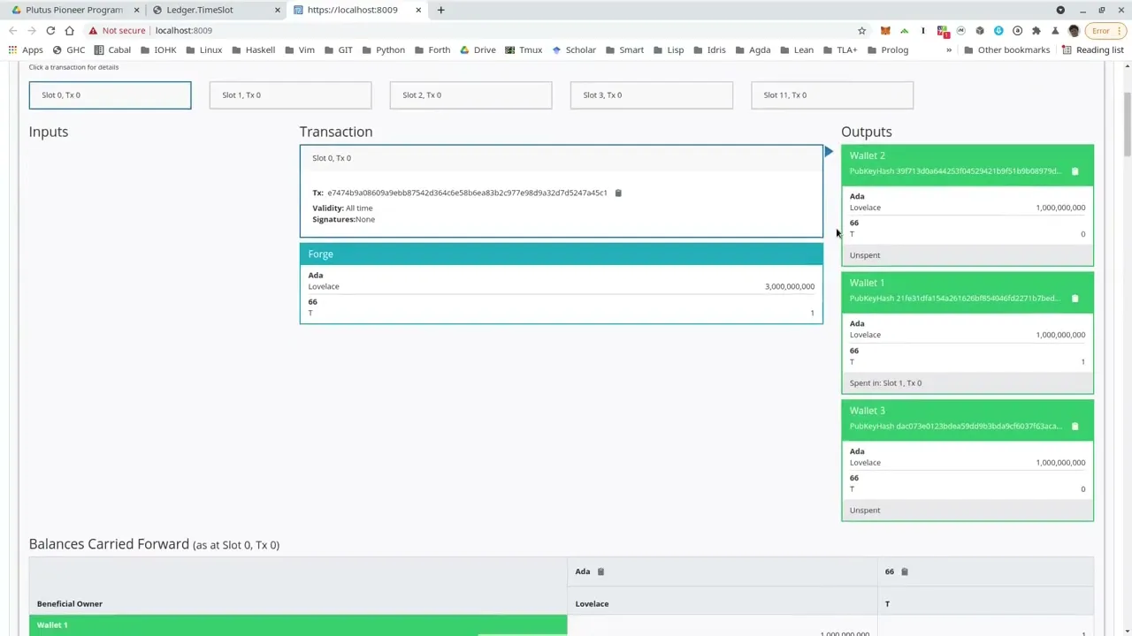
Task: Select the Slot 2, Tx 0 transaction
Action: coord(470,95)
